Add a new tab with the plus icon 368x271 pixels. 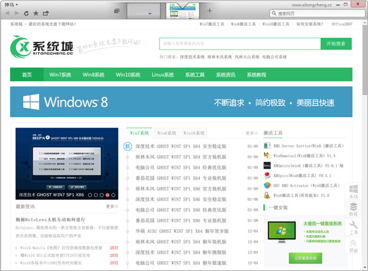[210, 10]
